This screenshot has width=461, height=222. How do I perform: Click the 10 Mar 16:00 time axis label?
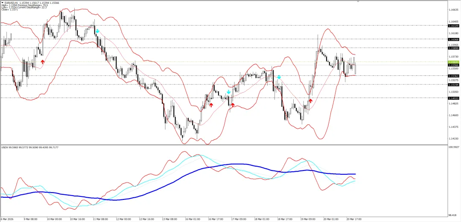pyautogui.click(x=77, y=219)
